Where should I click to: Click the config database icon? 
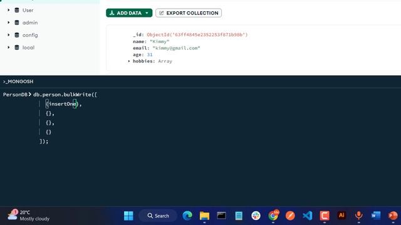pos(17,35)
